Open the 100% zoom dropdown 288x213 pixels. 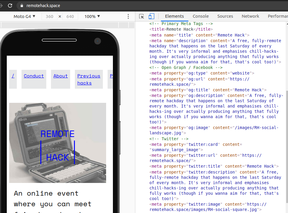coord(92,16)
